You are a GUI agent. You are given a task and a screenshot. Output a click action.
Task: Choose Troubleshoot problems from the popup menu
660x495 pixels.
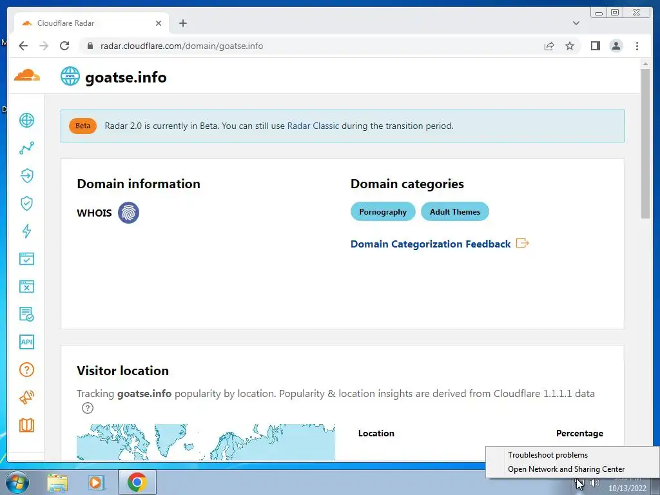click(548, 455)
